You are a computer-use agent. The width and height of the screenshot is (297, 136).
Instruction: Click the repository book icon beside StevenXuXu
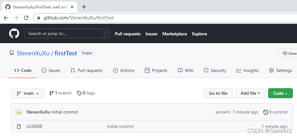pos(12,53)
